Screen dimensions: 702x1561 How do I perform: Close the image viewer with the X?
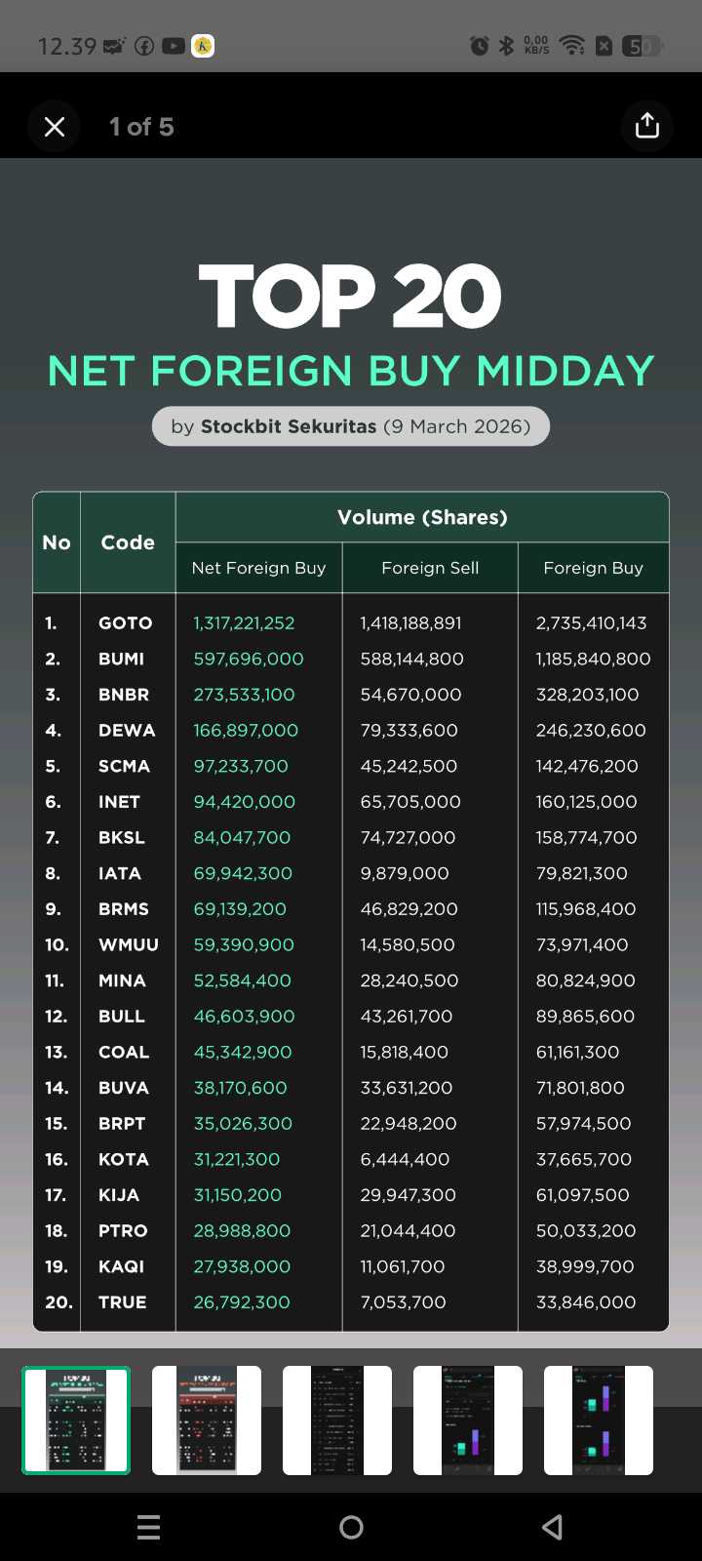(55, 127)
